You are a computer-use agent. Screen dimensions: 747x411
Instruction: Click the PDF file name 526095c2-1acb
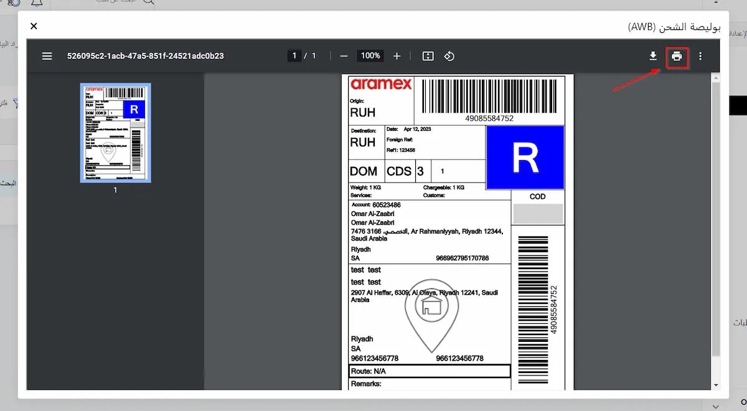coord(146,56)
